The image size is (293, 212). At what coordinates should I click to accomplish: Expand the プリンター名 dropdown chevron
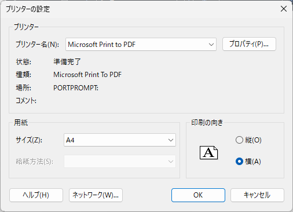pos(211,45)
